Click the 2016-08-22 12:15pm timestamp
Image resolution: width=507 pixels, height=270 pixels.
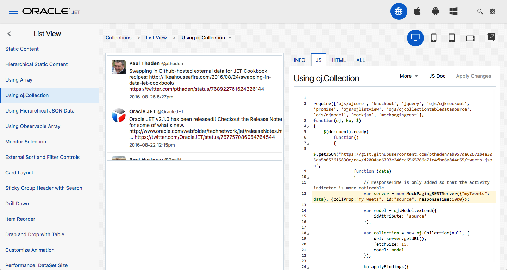[x=152, y=145]
